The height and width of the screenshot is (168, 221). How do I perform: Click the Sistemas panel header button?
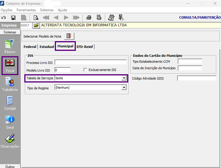10,32
